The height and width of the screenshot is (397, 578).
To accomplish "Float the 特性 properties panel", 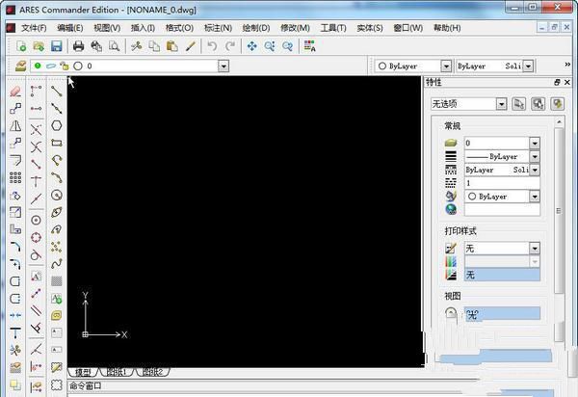I will (558, 83).
